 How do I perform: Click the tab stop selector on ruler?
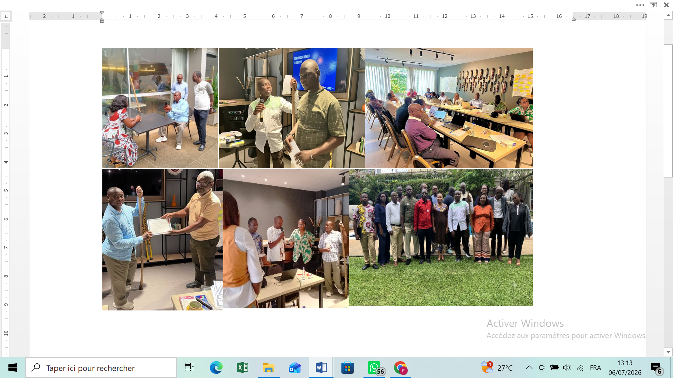click(6, 16)
